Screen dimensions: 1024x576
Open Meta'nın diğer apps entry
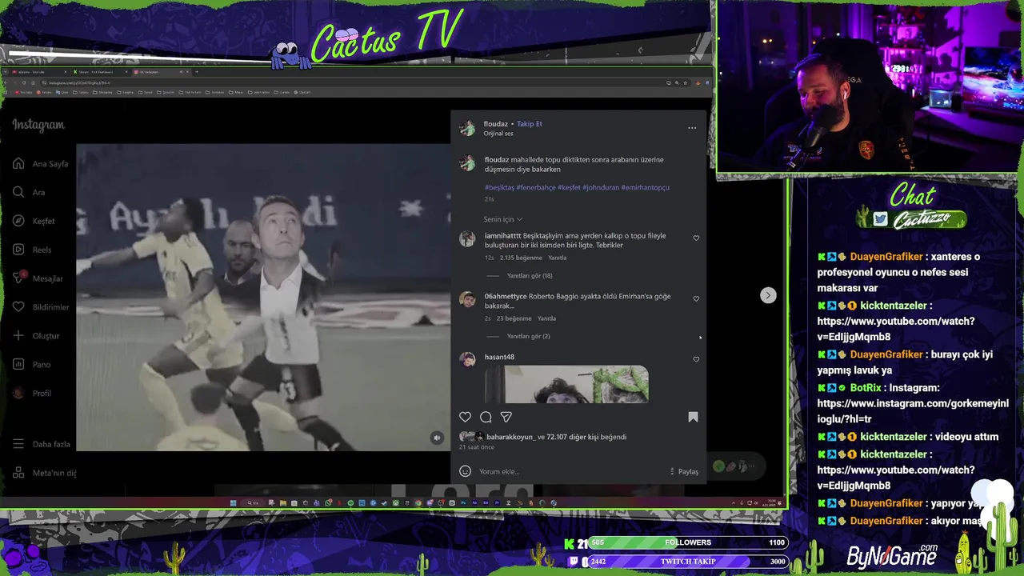[x=45, y=473]
